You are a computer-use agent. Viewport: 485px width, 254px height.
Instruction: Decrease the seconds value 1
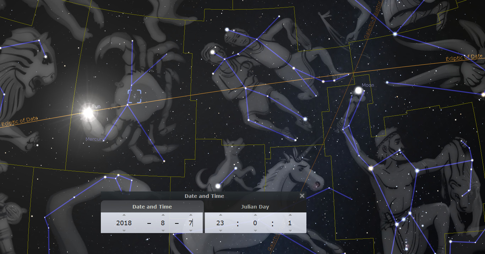pyautogui.click(x=290, y=231)
